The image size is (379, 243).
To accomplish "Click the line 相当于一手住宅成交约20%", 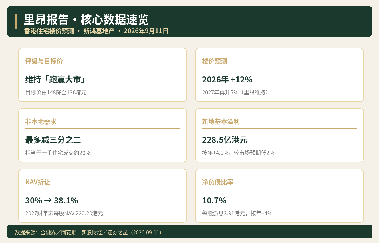I will click(58, 153).
